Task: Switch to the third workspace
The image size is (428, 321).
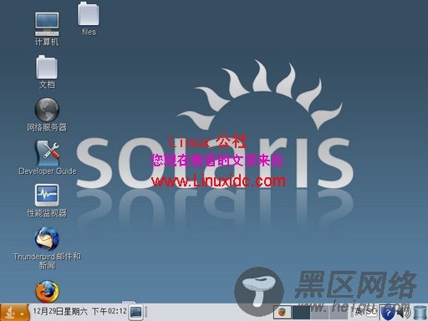Action: pos(319,312)
